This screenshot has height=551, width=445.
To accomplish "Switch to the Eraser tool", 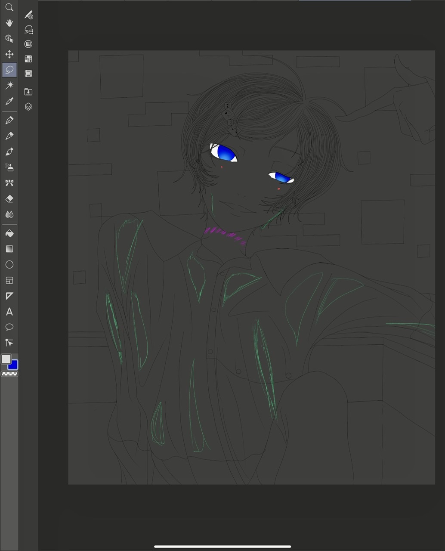I will pyautogui.click(x=9, y=198).
